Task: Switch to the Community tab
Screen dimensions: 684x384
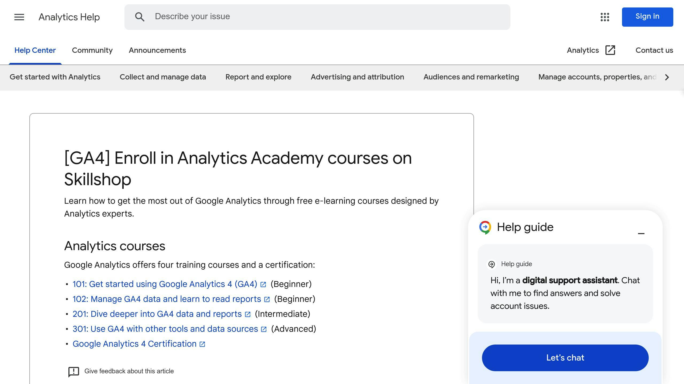Action: pos(92,50)
